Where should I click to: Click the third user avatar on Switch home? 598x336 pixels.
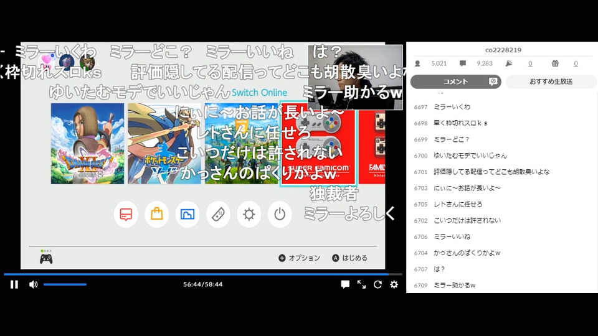[87, 62]
